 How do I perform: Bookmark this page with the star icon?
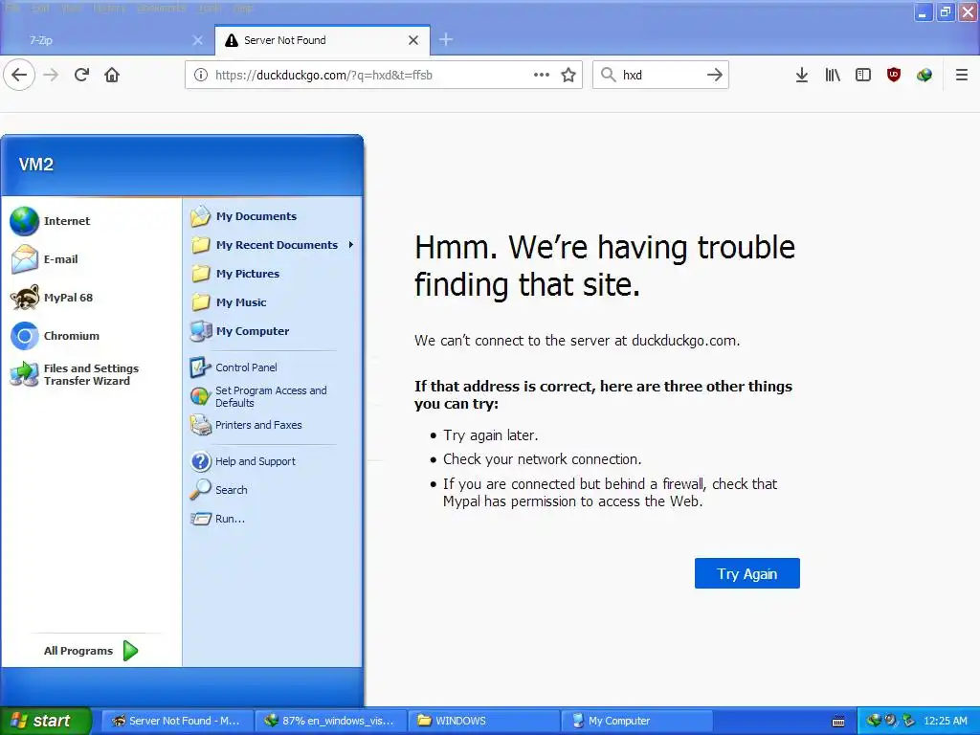click(x=568, y=75)
